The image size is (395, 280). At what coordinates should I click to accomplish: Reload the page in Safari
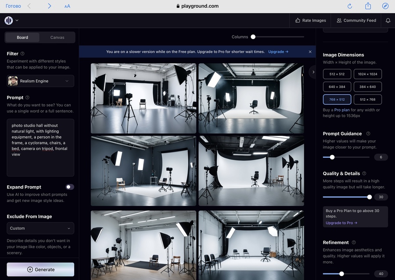coord(350,6)
